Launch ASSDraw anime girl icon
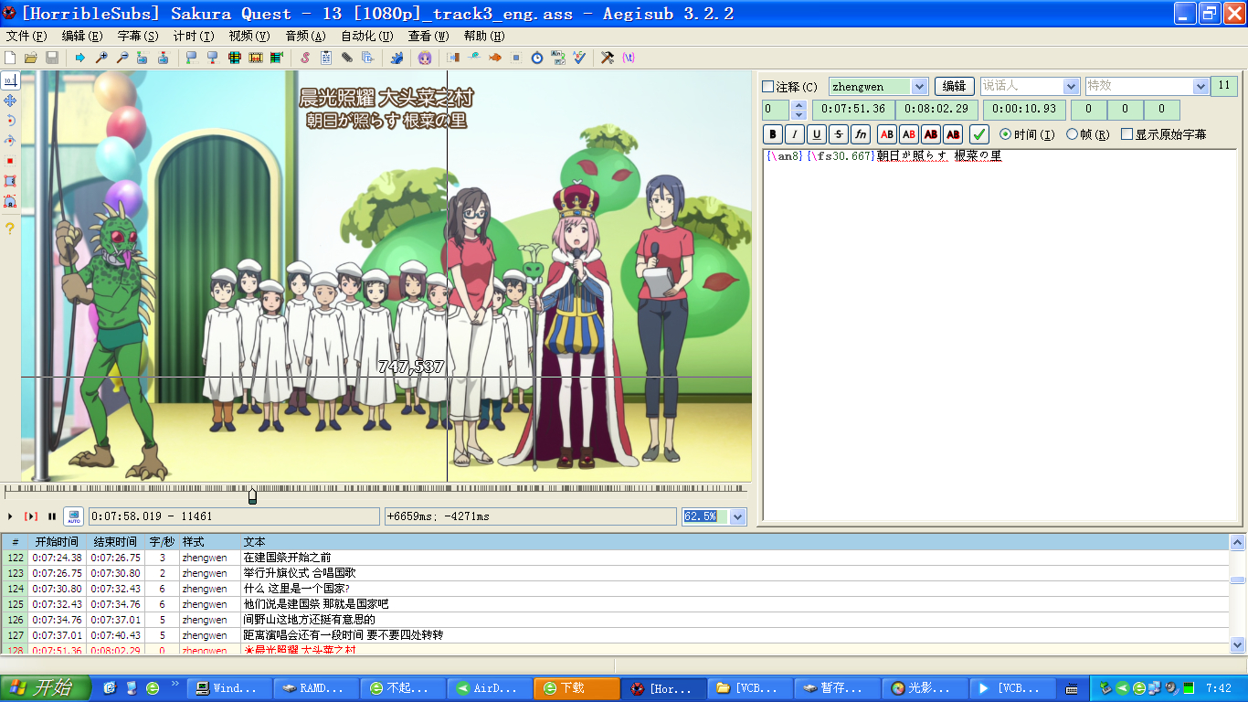The image size is (1248, 702). point(425,58)
